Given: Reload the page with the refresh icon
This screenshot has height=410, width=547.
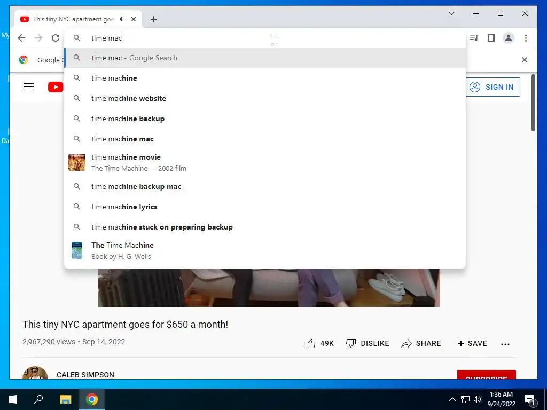Looking at the screenshot, I should [x=56, y=38].
